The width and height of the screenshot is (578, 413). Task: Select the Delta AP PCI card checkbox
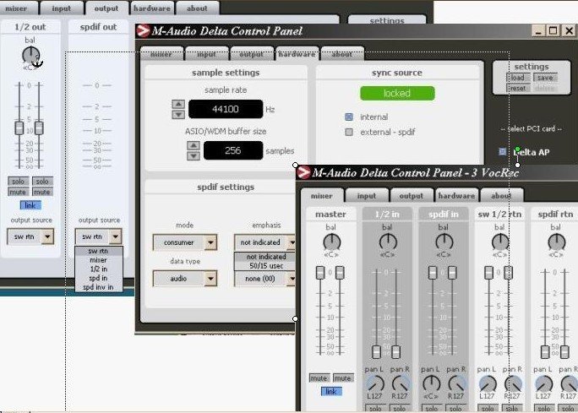point(502,152)
